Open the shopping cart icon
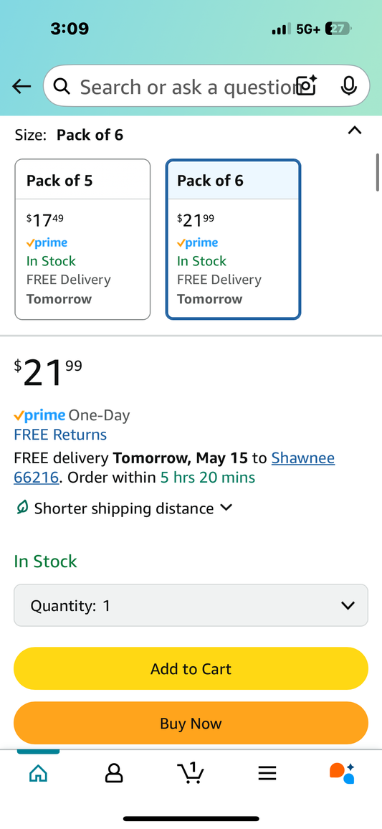This screenshot has width=382, height=829. (191, 773)
